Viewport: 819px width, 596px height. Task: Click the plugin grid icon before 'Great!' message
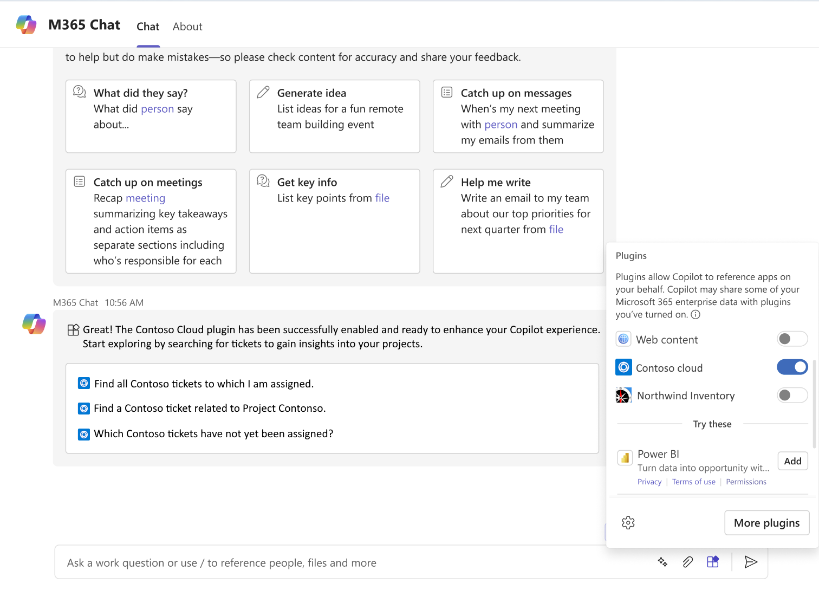coord(73,330)
